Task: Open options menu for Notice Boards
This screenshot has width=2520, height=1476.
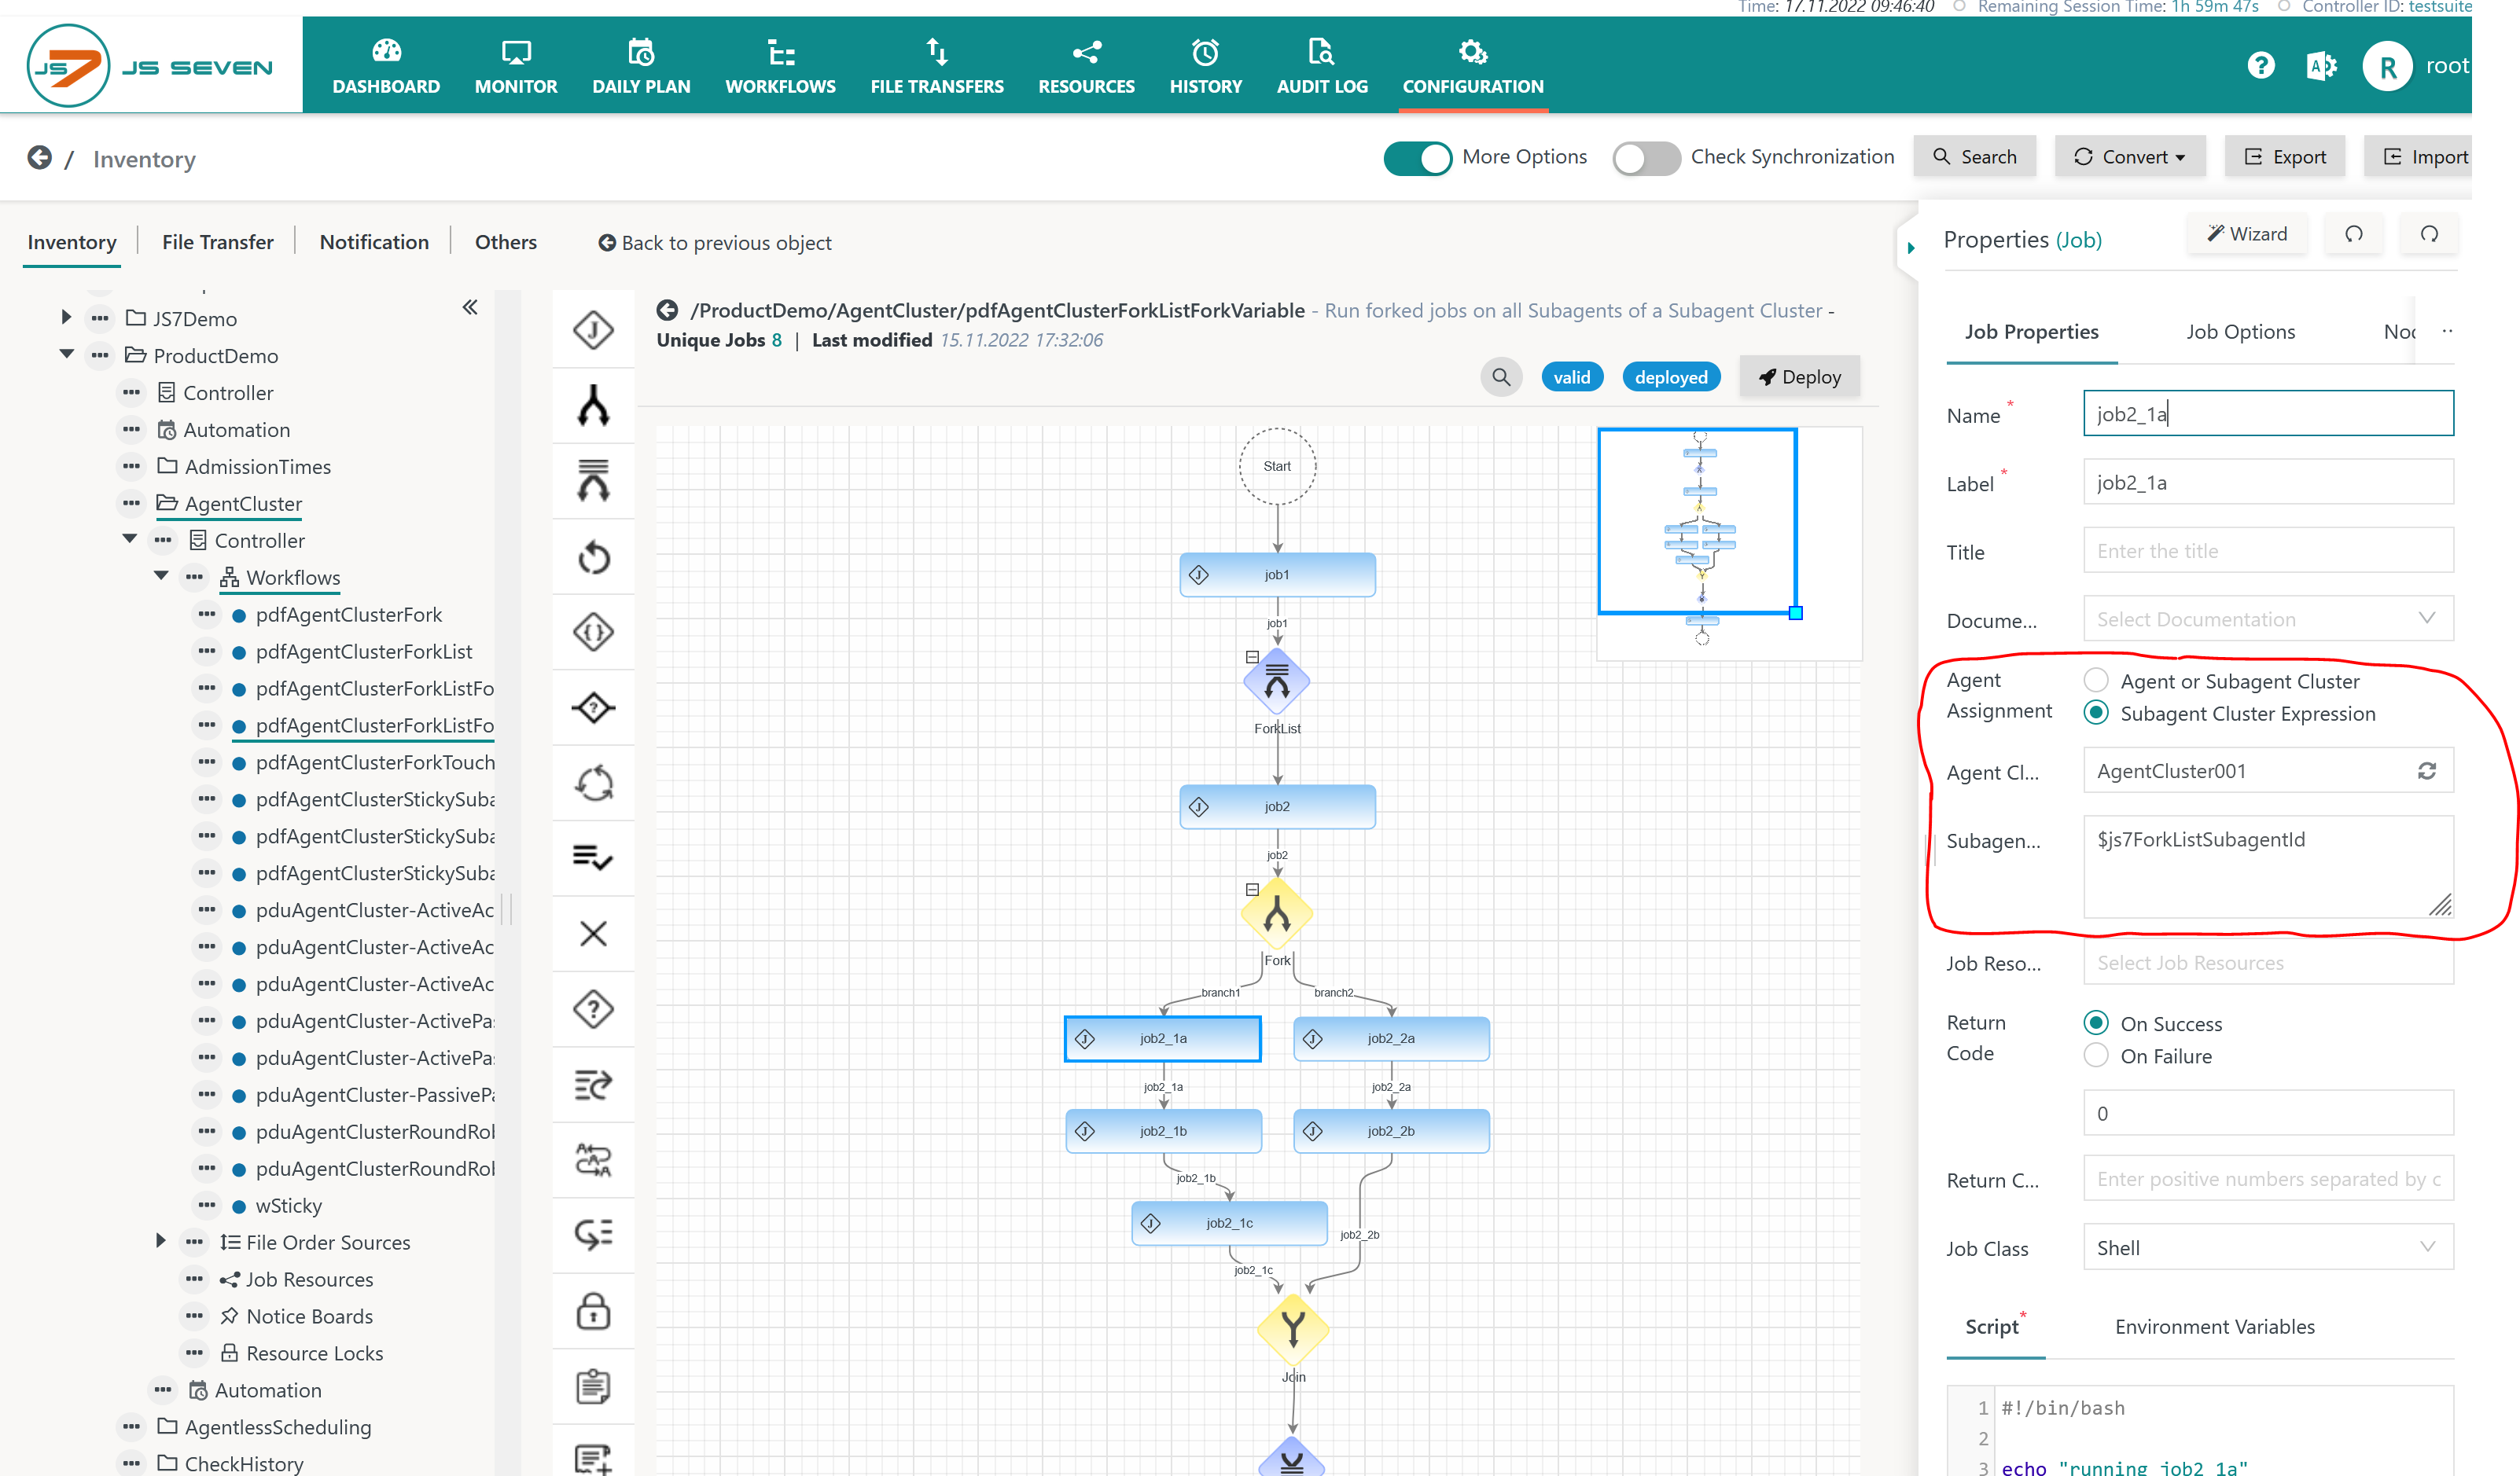Action: 194,1315
